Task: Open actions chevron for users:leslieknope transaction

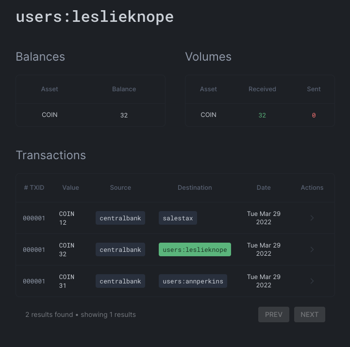Action: pyautogui.click(x=312, y=250)
